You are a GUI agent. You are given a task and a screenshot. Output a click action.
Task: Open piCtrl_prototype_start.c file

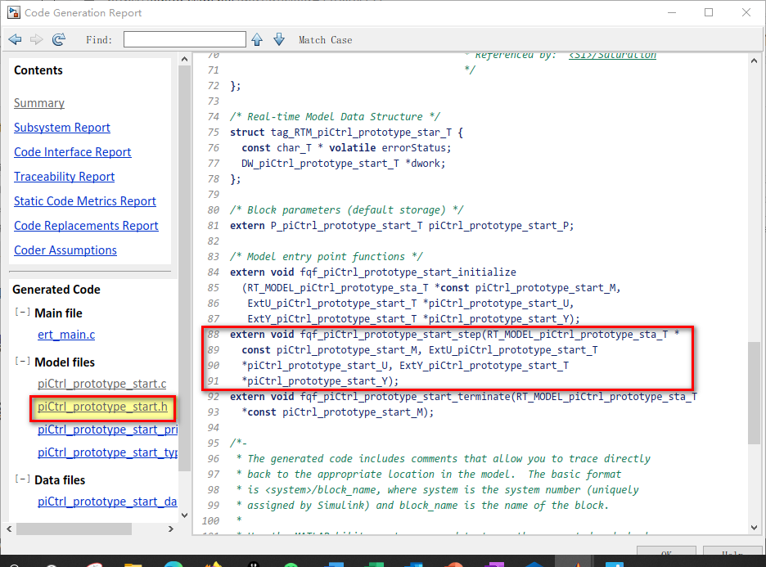[102, 384]
